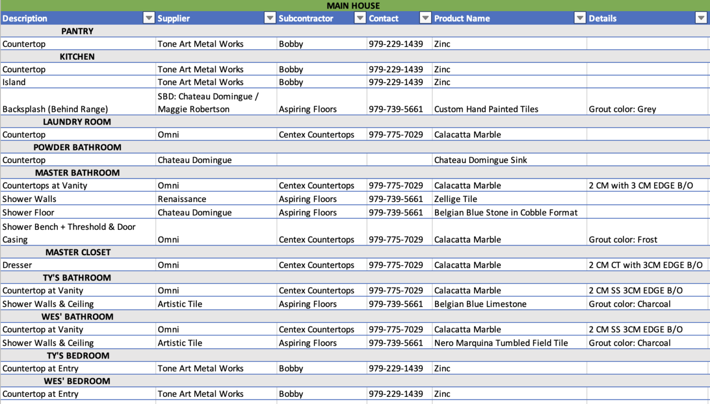Viewport: 710px width, 404px height.
Task: Click Chateau Domingue supplier beside Chateau Domingue Sink
Action: point(216,160)
